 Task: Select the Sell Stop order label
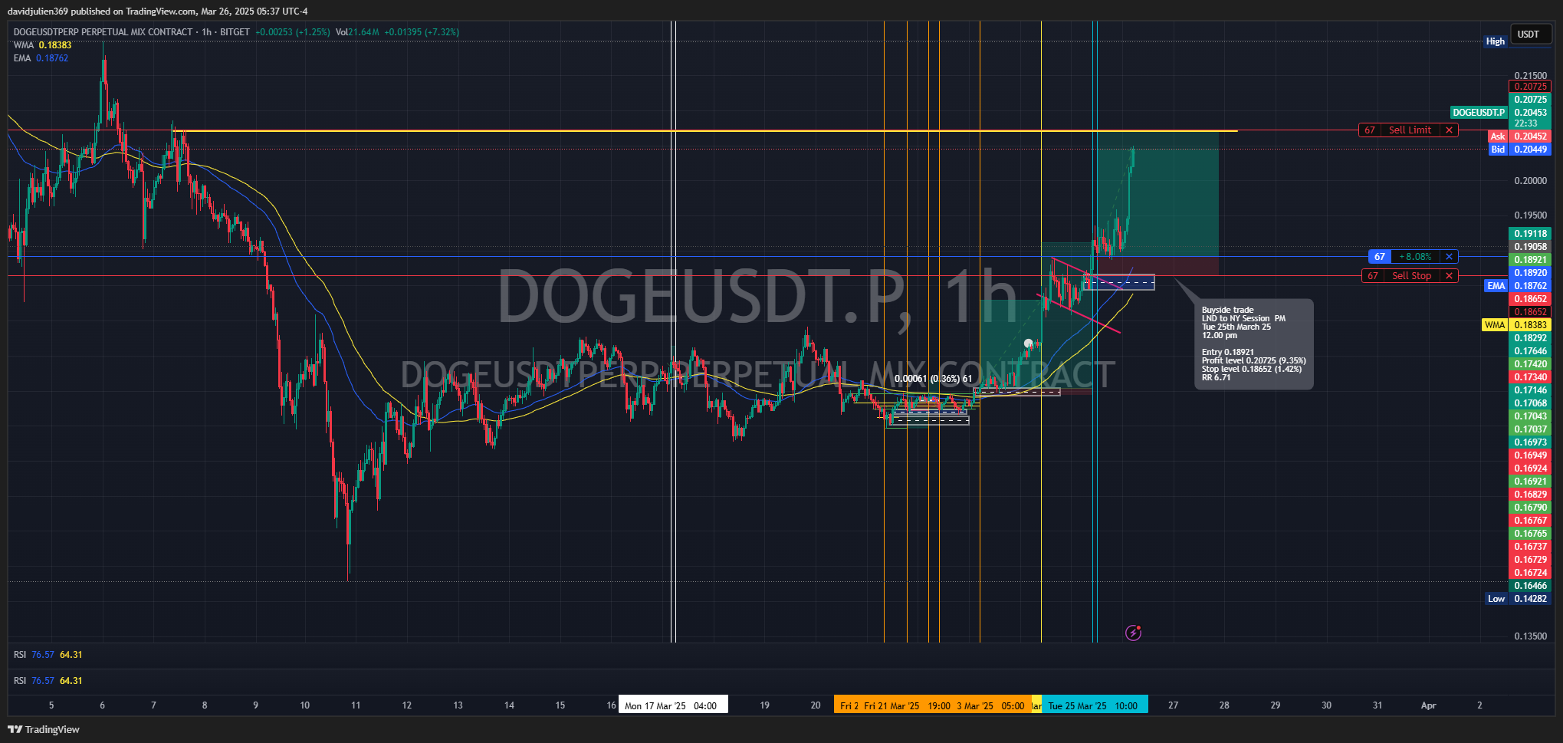click(x=1411, y=276)
